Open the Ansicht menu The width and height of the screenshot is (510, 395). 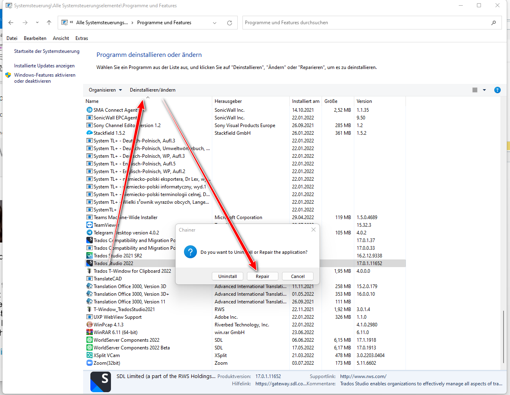click(61, 38)
